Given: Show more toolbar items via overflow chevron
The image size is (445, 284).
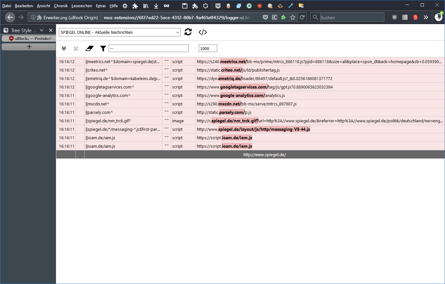Looking at the screenshot, I should (426, 17).
